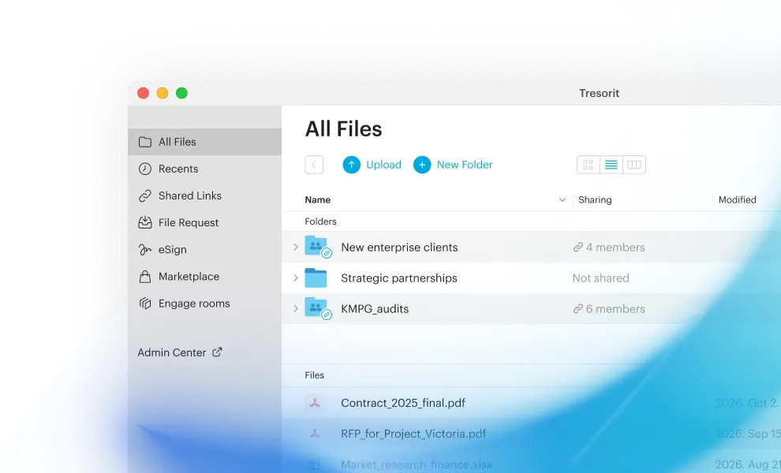
Task: Click the File Request inbox icon
Action: [145, 222]
